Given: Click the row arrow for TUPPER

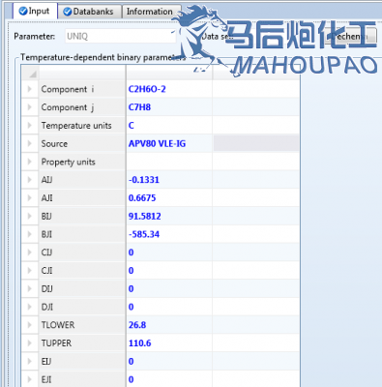Looking at the screenshot, I should [x=30, y=342].
